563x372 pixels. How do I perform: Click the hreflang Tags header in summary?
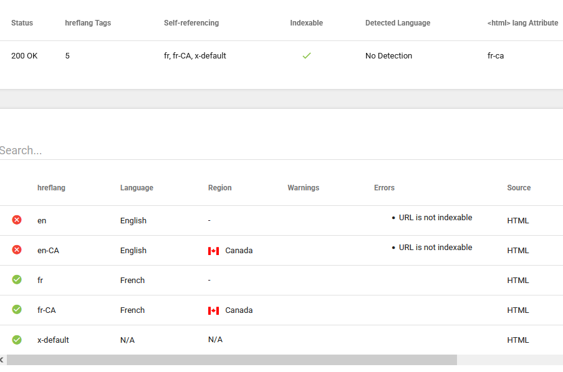(x=88, y=23)
